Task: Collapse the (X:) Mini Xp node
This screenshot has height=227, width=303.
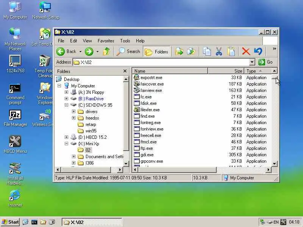Action: coord(67,144)
